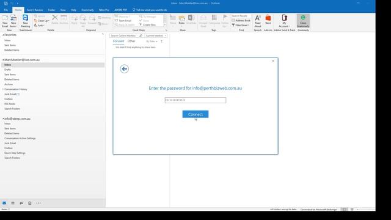Select Drafts folder under MarcMoeller account
Image resolution: width=391 pixels, height=220 pixels.
(x=7, y=70)
